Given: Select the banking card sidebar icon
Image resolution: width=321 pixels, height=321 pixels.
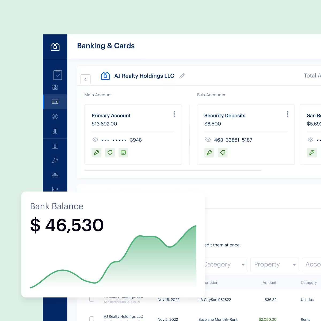Looking at the screenshot, I should point(55,102).
